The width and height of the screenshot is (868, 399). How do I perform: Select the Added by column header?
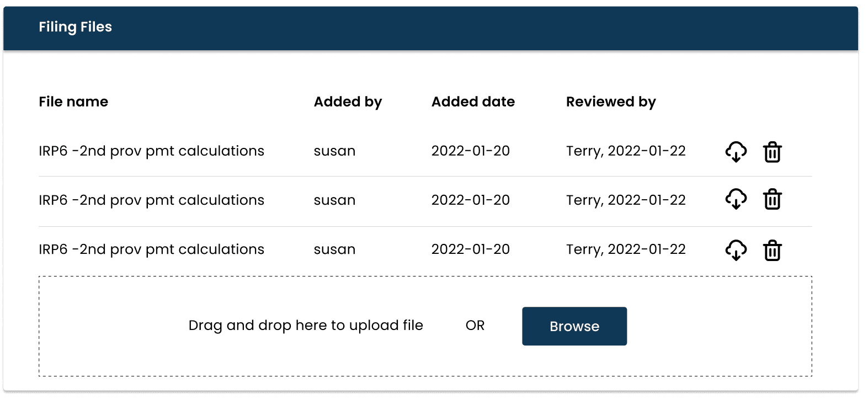click(348, 102)
